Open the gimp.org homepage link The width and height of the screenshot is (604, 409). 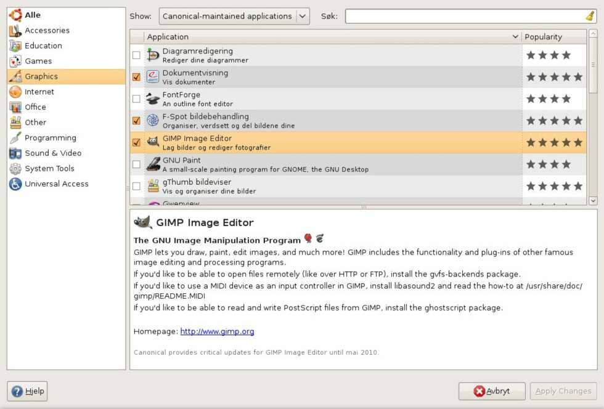[217, 331]
